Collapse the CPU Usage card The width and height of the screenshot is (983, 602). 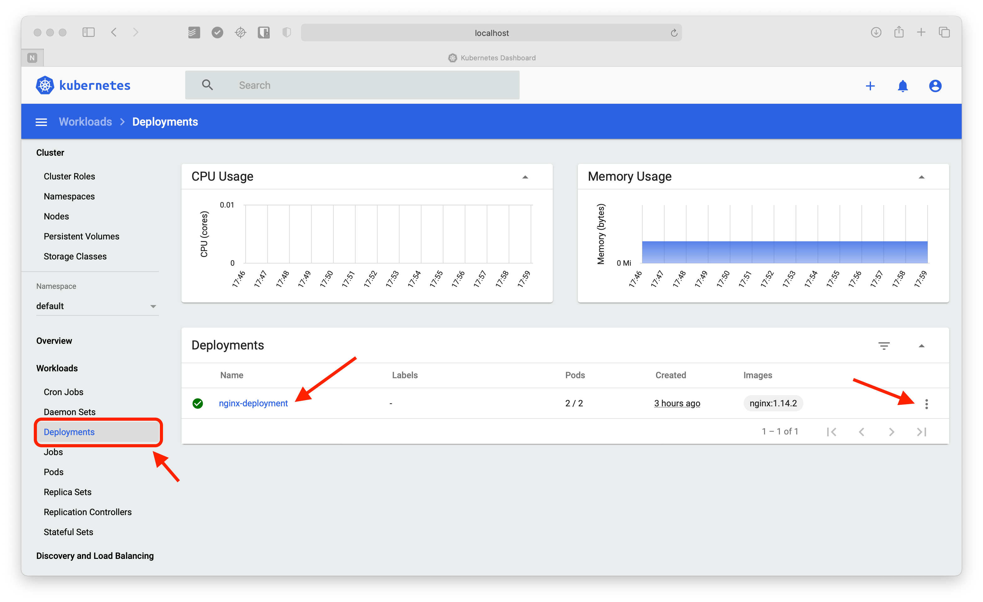[525, 177]
